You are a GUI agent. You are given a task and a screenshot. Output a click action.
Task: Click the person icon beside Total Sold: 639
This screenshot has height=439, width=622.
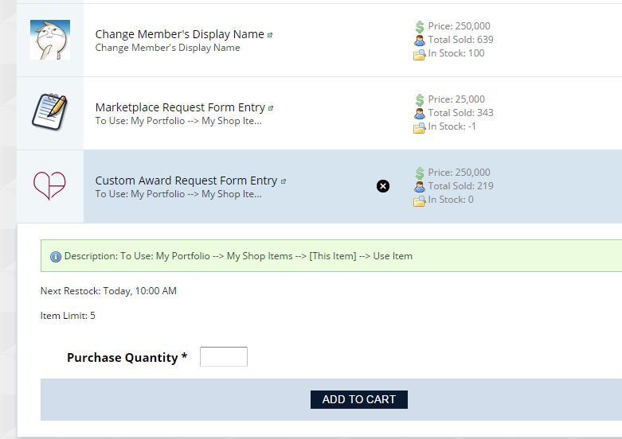point(420,40)
